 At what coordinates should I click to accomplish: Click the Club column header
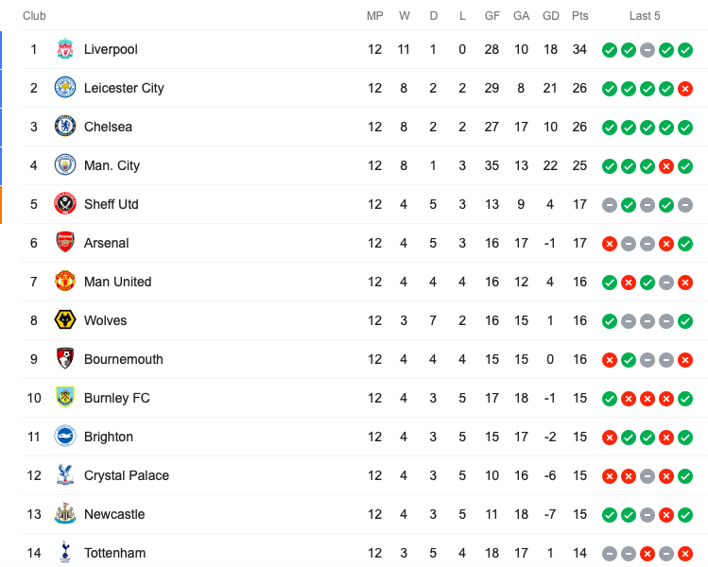[x=34, y=16]
